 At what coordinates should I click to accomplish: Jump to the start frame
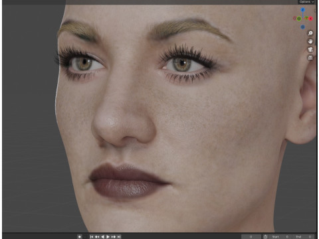coord(92,237)
